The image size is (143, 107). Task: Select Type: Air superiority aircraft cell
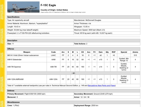click(40, 20)
